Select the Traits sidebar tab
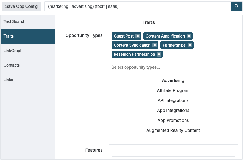 pos(28,36)
